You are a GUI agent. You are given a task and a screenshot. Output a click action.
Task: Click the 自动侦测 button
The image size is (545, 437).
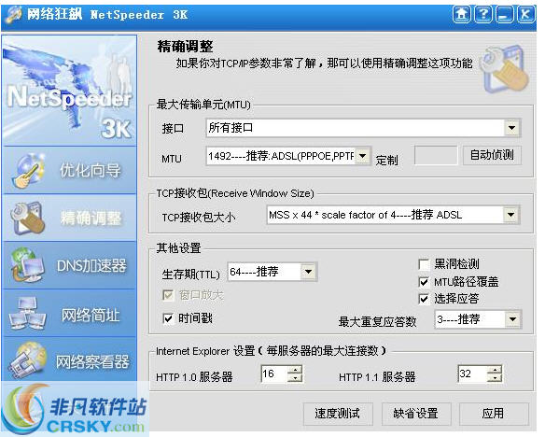[492, 155]
